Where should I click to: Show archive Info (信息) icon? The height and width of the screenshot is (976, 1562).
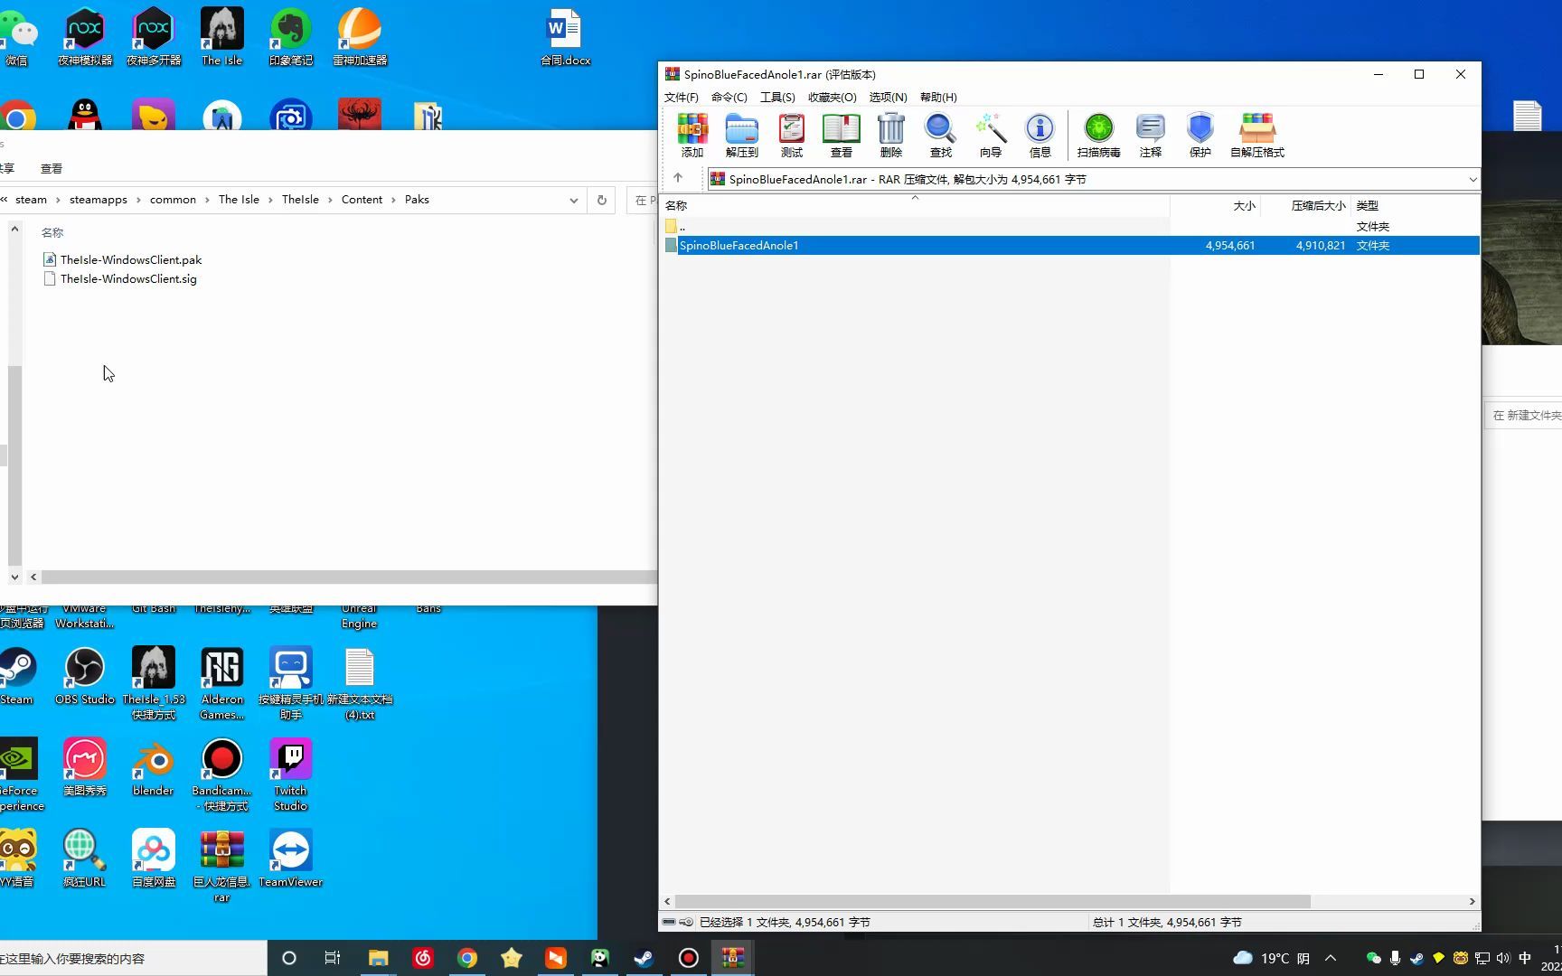pos(1040,136)
